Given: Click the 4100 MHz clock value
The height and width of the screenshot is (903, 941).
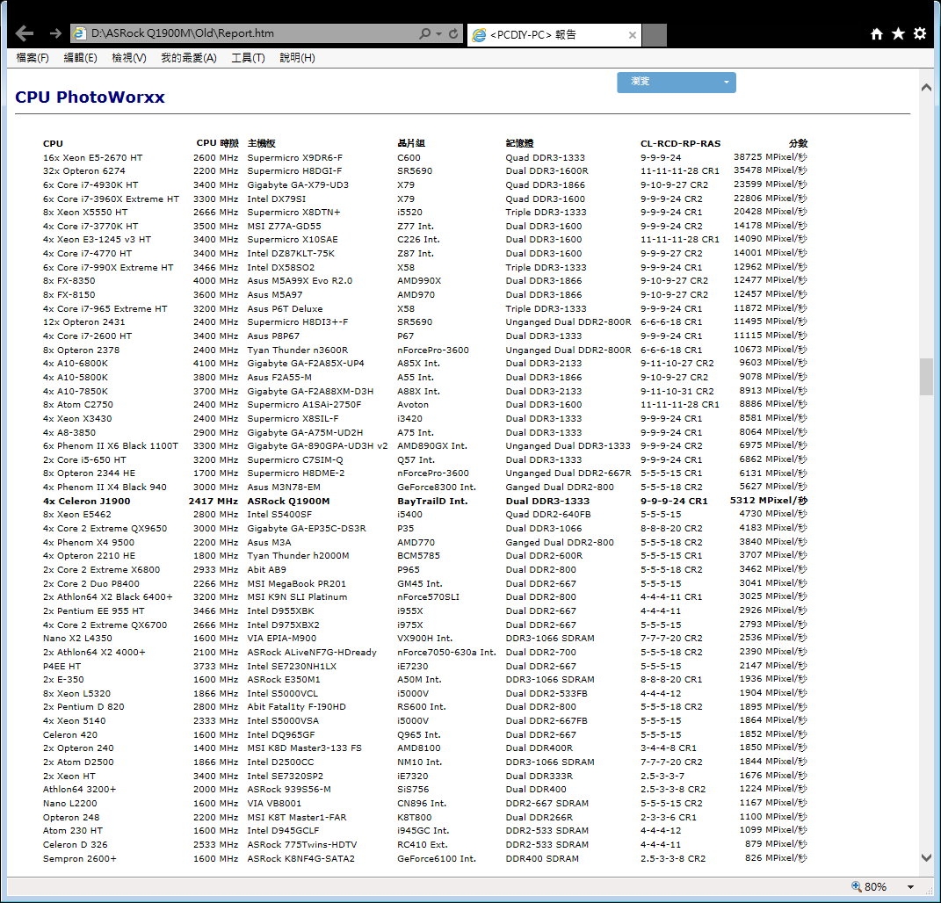Looking at the screenshot, I should (215, 363).
